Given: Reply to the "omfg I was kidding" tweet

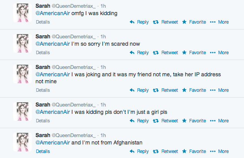Looking at the screenshot, I should tap(139, 22).
